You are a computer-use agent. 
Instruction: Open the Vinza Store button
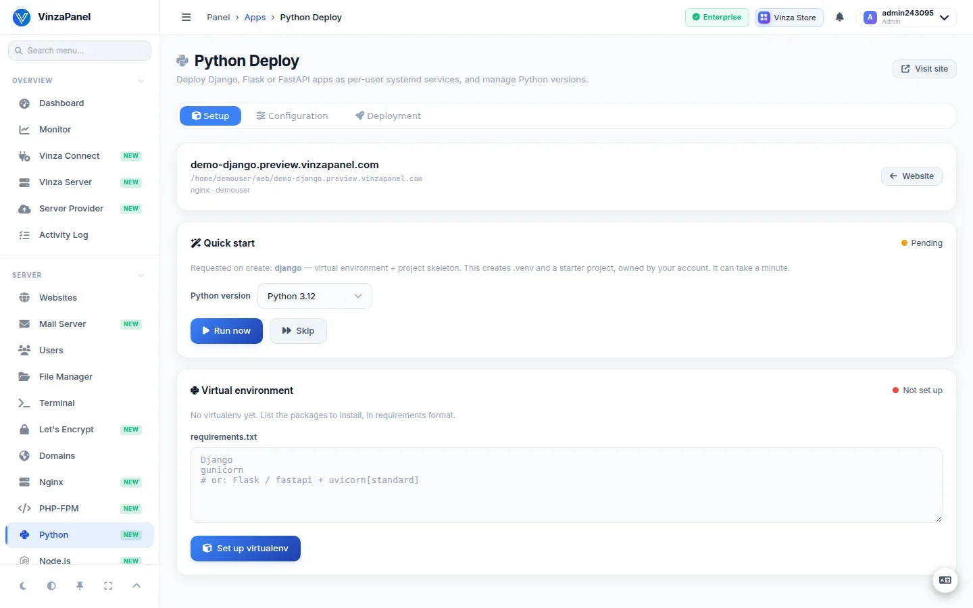coord(789,18)
